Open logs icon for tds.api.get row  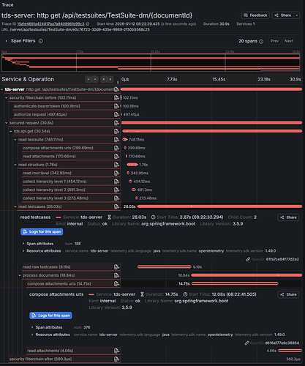coord(116,131)
